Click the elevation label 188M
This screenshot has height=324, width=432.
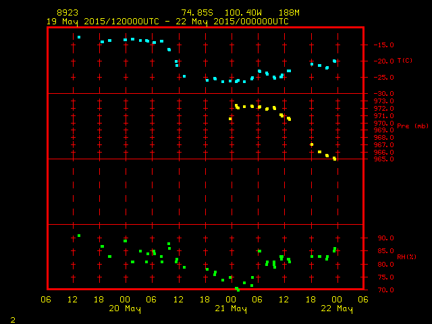[x=289, y=13]
